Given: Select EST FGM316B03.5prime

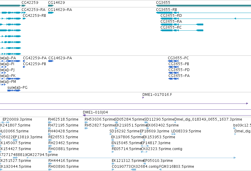Looking at the screenshot, I should [x=177, y=167].
